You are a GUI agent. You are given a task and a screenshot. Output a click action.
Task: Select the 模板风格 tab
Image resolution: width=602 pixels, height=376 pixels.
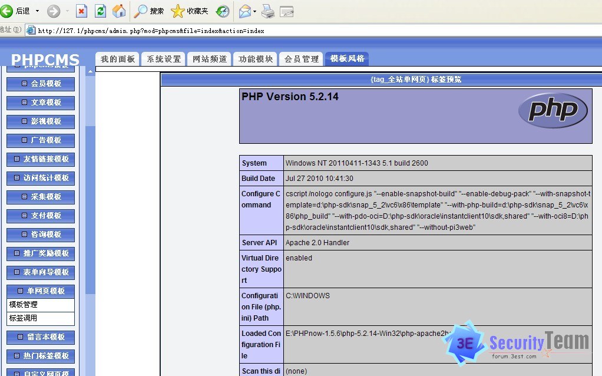(347, 59)
